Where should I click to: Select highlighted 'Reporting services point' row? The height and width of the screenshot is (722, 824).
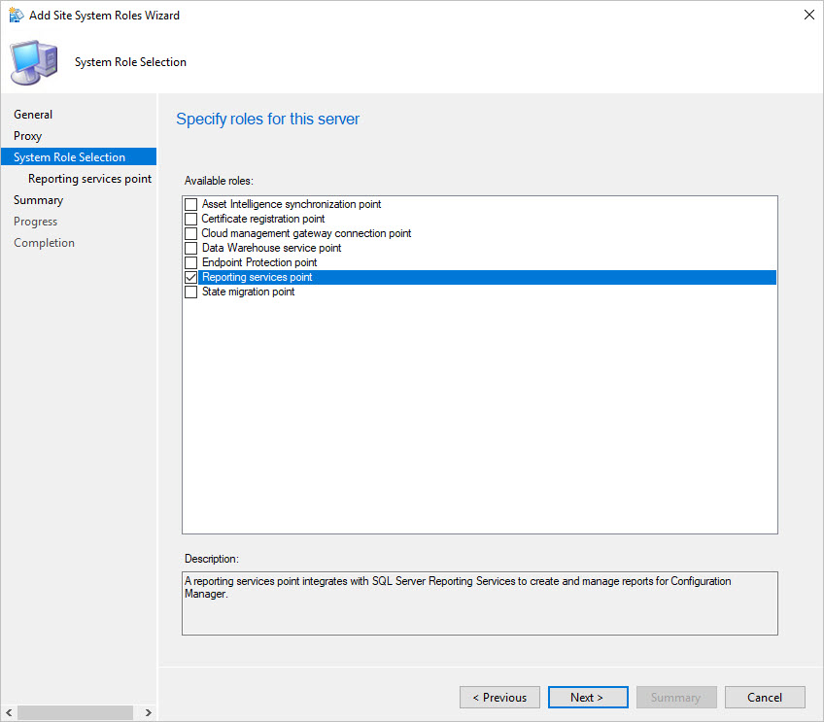tap(487, 278)
